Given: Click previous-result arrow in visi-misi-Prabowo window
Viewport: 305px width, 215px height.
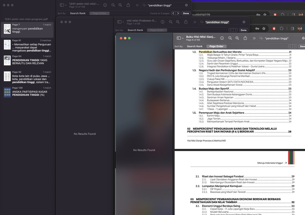Looking at the screenshot, I should tap(231, 30).
